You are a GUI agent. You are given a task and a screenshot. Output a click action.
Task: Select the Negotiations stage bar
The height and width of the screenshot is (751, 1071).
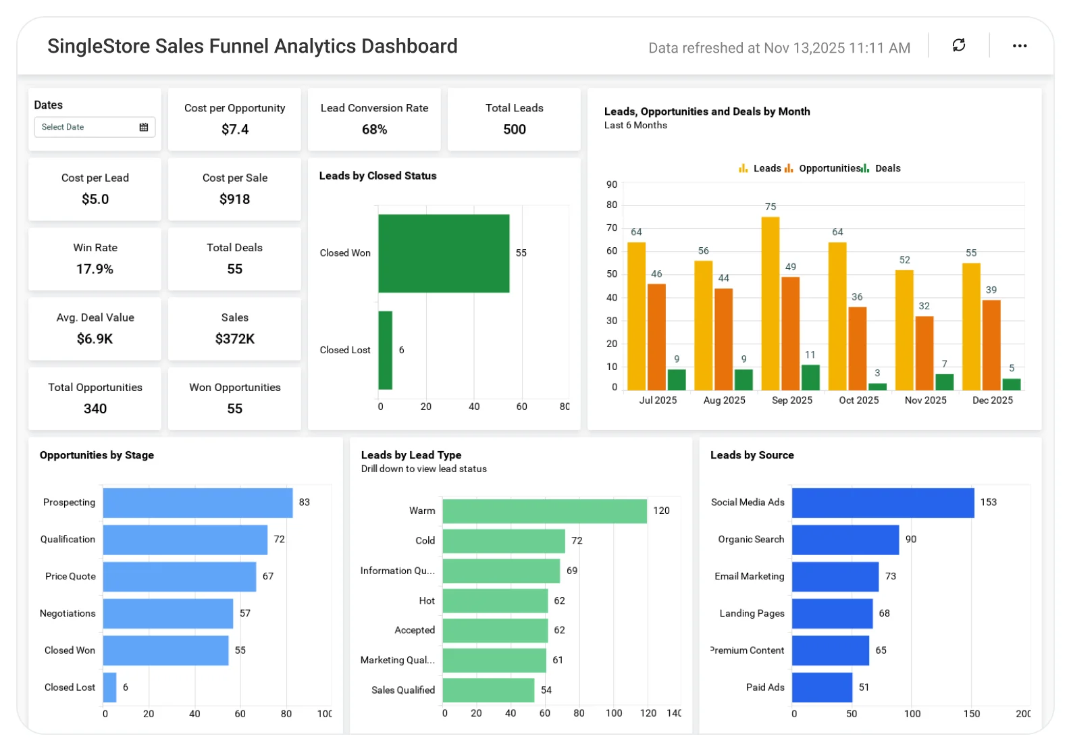pos(168,613)
